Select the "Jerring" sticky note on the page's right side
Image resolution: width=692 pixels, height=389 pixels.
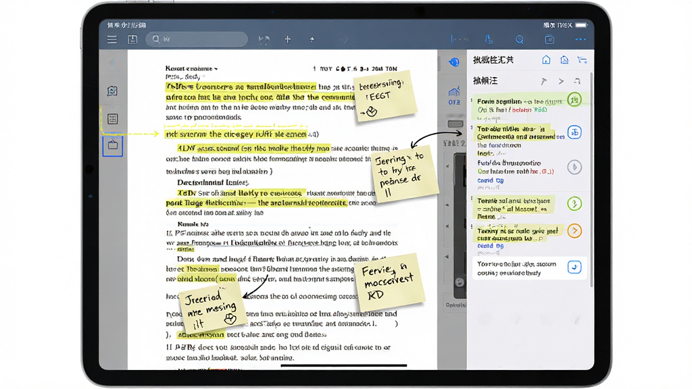pyautogui.click(x=405, y=174)
